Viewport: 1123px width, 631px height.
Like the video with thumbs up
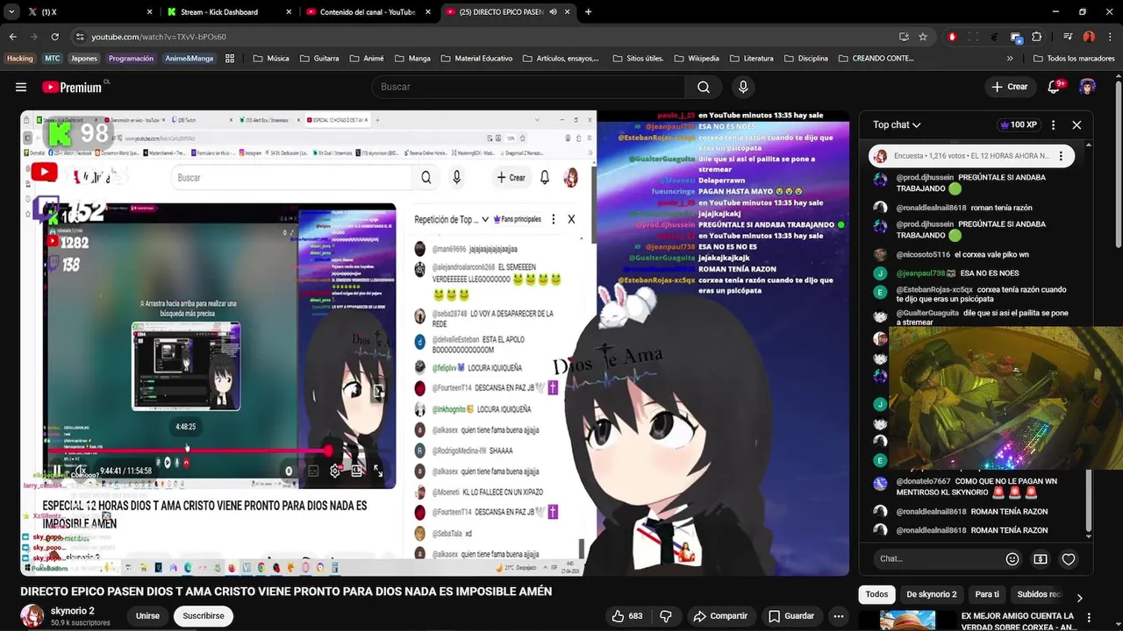click(627, 616)
